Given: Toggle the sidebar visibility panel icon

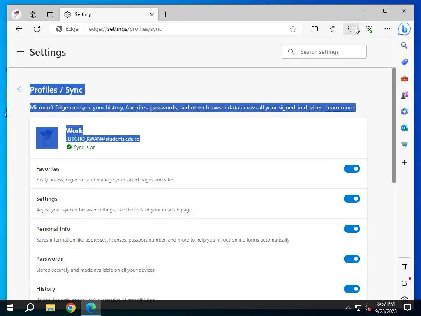Looking at the screenshot, I should pyautogui.click(x=405, y=267).
